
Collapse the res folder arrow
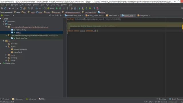point(3,41)
